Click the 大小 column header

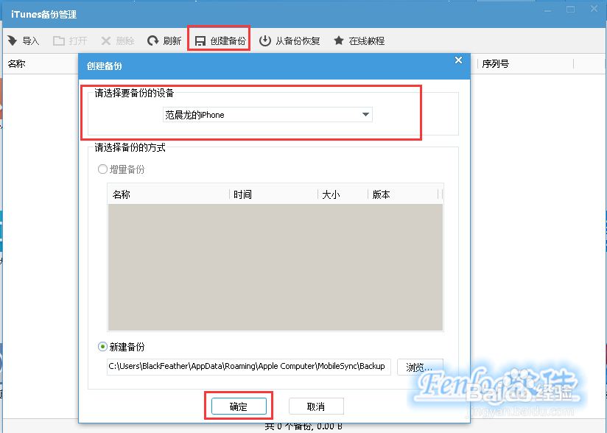point(343,194)
